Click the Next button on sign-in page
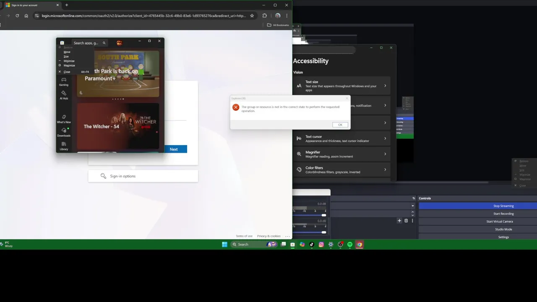This screenshot has width=537, height=302. 174,149
